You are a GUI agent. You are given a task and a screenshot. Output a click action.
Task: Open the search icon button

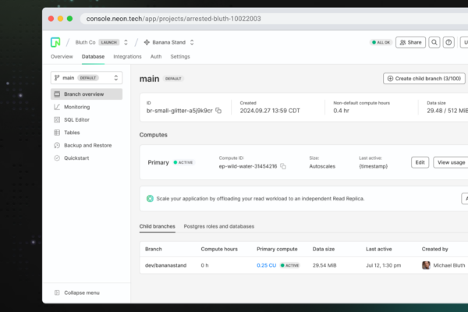[x=434, y=42]
